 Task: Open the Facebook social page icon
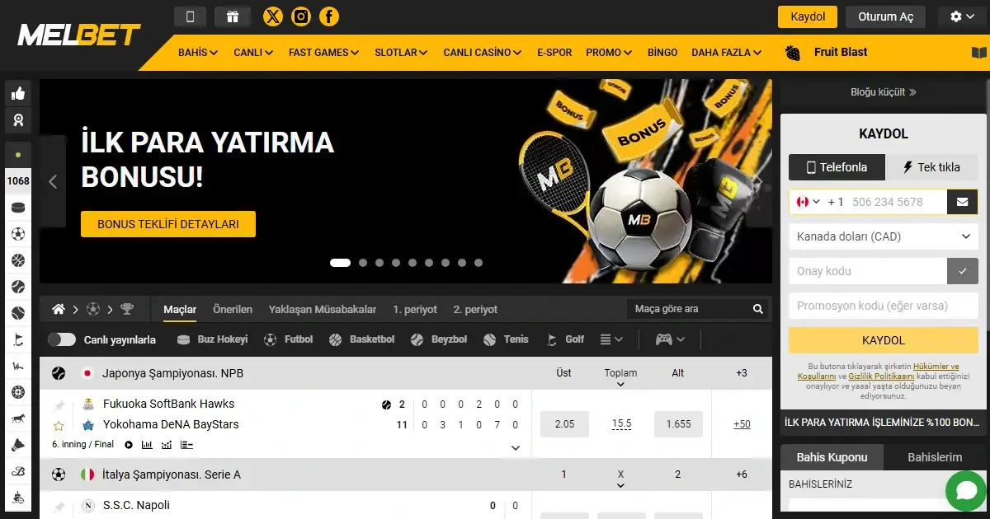pyautogui.click(x=329, y=16)
